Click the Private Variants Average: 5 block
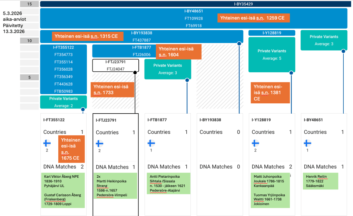The width and height of the screenshot is (353, 216). pyautogui.click(x=272, y=54)
